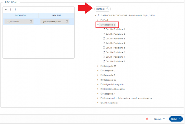Select Cat. B - Posizione 3
Screen dimensions: 185x124
pyautogui.click(x=115, y=39)
